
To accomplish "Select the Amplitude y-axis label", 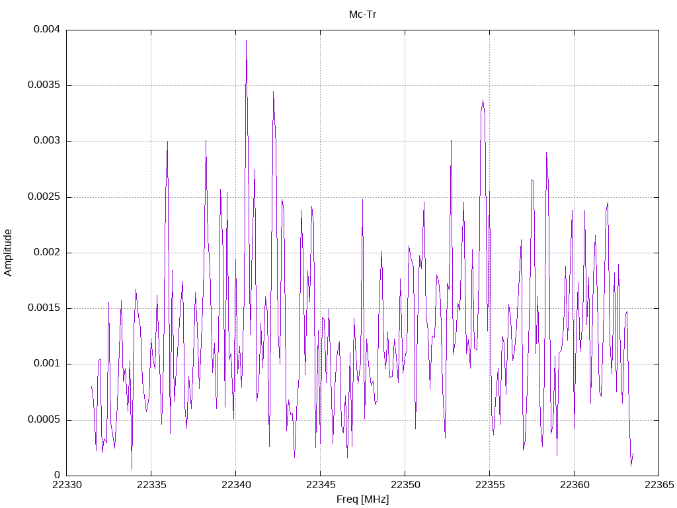I will click(8, 253).
